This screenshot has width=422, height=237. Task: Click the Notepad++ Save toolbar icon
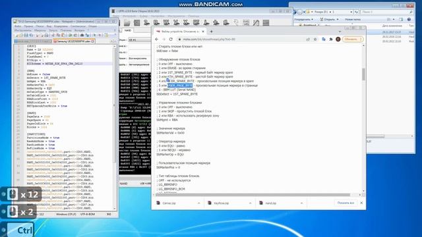tap(26, 35)
